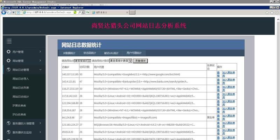280x140 pixels.
Task: Expand the 服务器防火墙管理 chevron
Action: 40,123
